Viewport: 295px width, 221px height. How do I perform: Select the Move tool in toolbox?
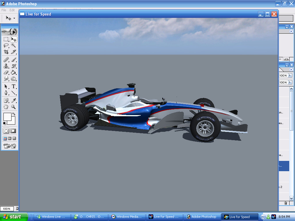[14, 39]
